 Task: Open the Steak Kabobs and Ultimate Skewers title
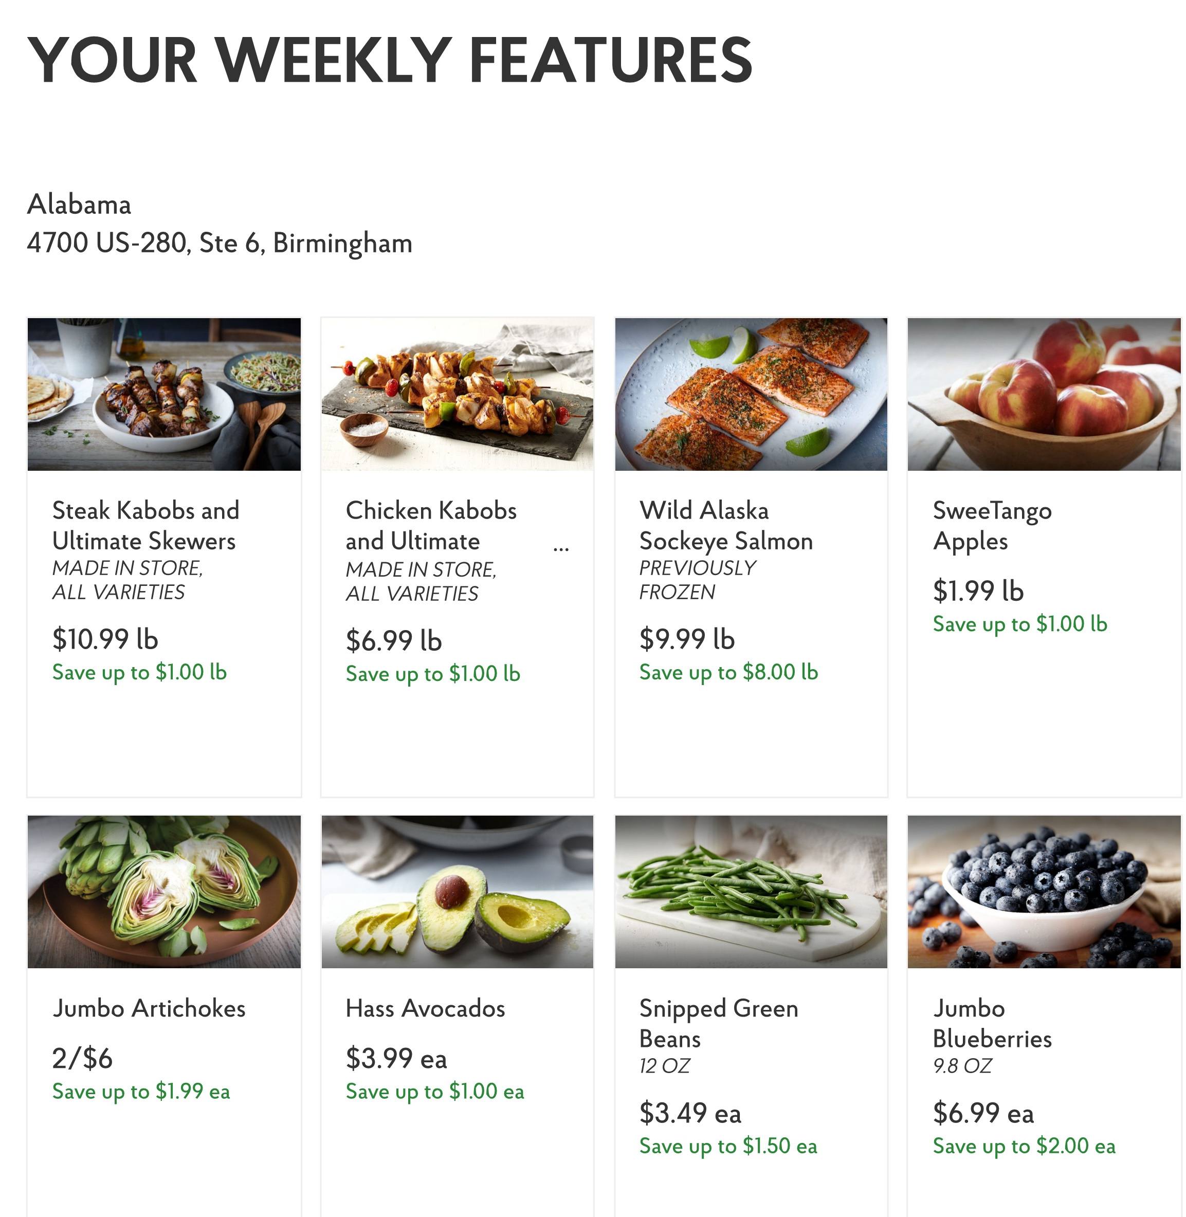click(x=145, y=526)
